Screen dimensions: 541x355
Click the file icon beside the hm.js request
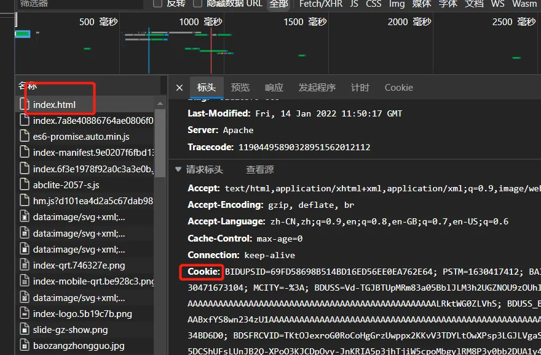click(x=25, y=198)
